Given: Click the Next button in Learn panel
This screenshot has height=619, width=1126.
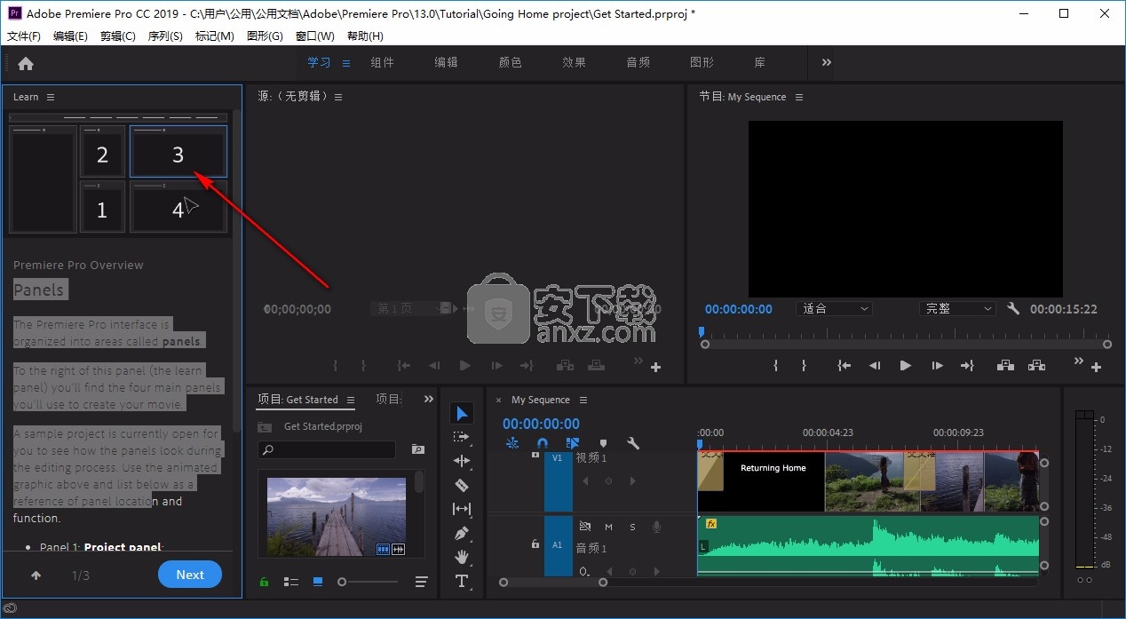Looking at the screenshot, I should tap(190, 575).
